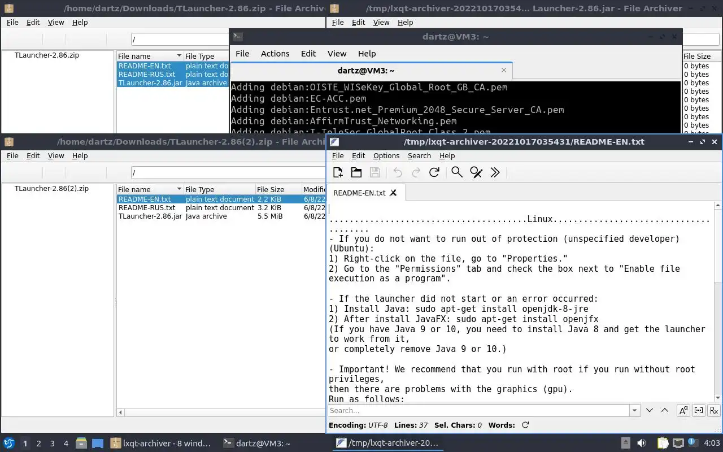Switch to virtual desktop 4
Image resolution: width=723 pixels, height=452 pixels.
(x=66, y=444)
